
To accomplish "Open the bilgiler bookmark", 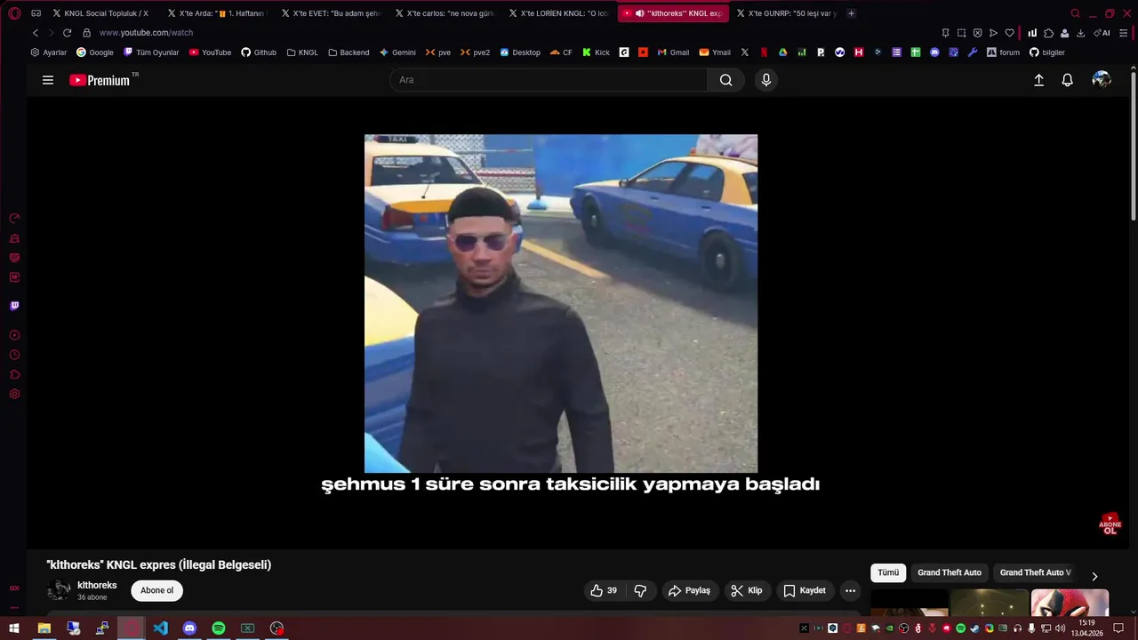I will click(x=1046, y=52).
